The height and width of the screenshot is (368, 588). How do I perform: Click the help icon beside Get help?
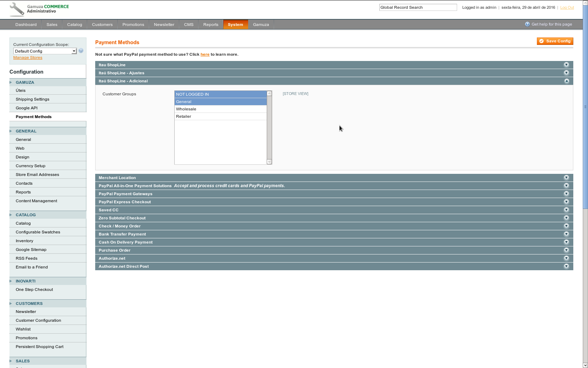point(527,24)
